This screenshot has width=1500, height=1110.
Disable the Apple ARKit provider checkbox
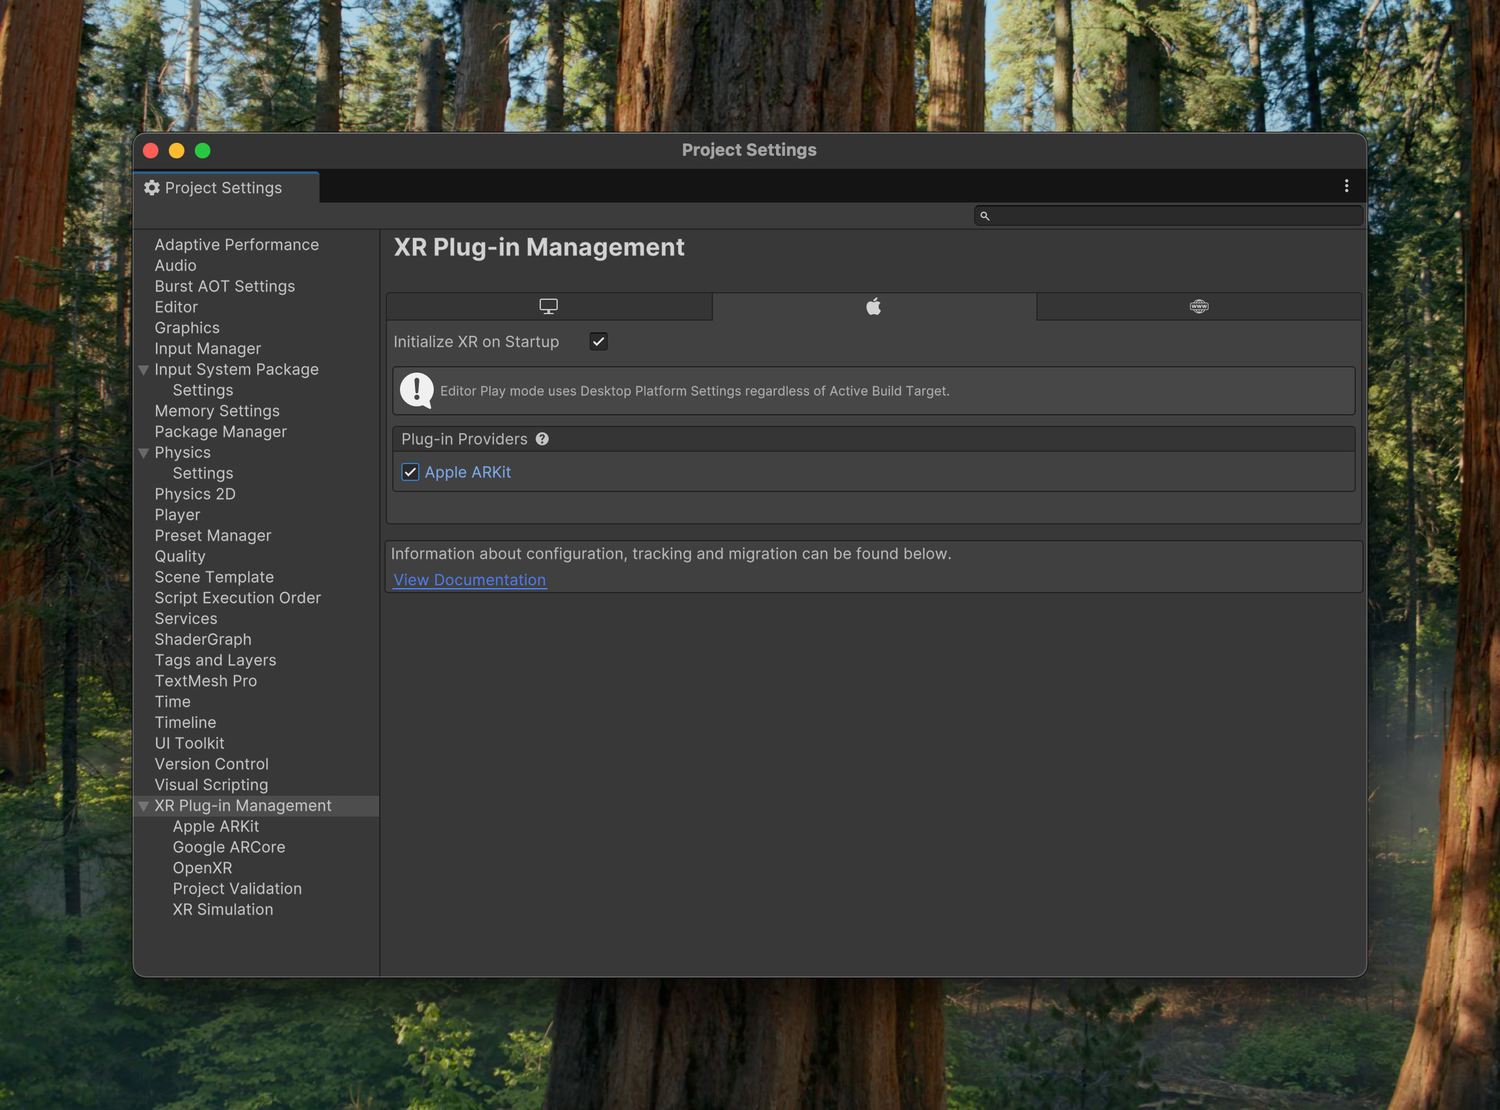pyautogui.click(x=410, y=473)
